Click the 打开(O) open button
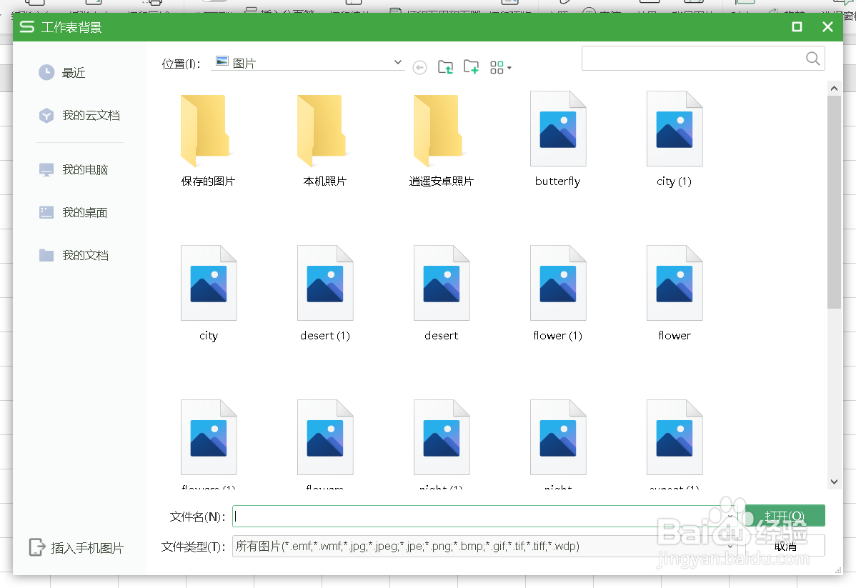The image size is (856, 588). pyautogui.click(x=785, y=515)
